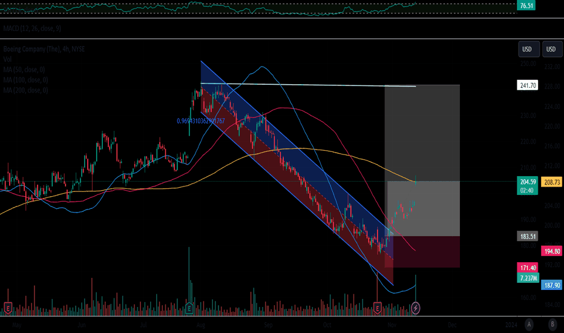
Task: Click the orange 208.73 price label
Action: pyautogui.click(x=552, y=182)
